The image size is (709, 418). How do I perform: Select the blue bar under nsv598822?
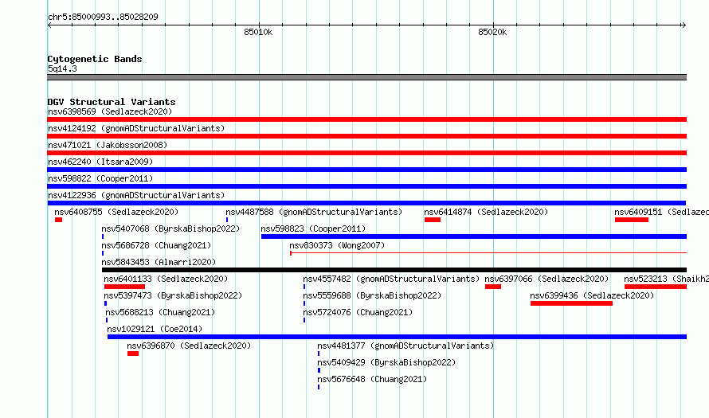click(366, 186)
